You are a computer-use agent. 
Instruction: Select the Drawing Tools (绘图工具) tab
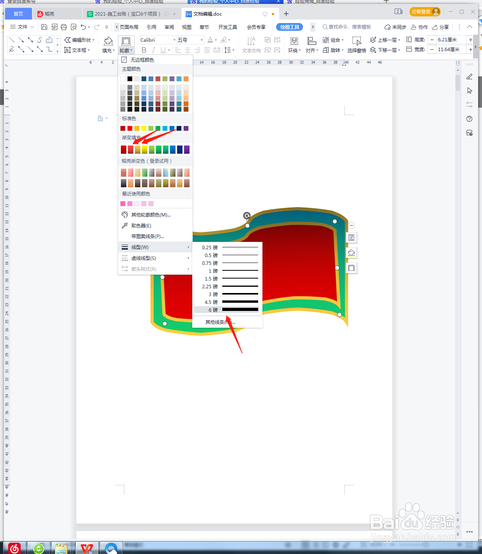tap(289, 27)
